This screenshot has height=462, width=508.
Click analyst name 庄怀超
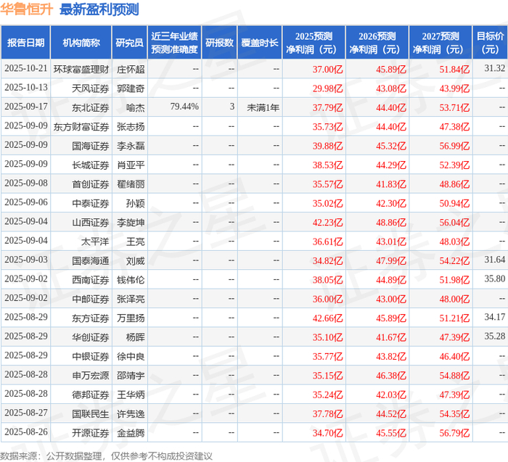131,70
